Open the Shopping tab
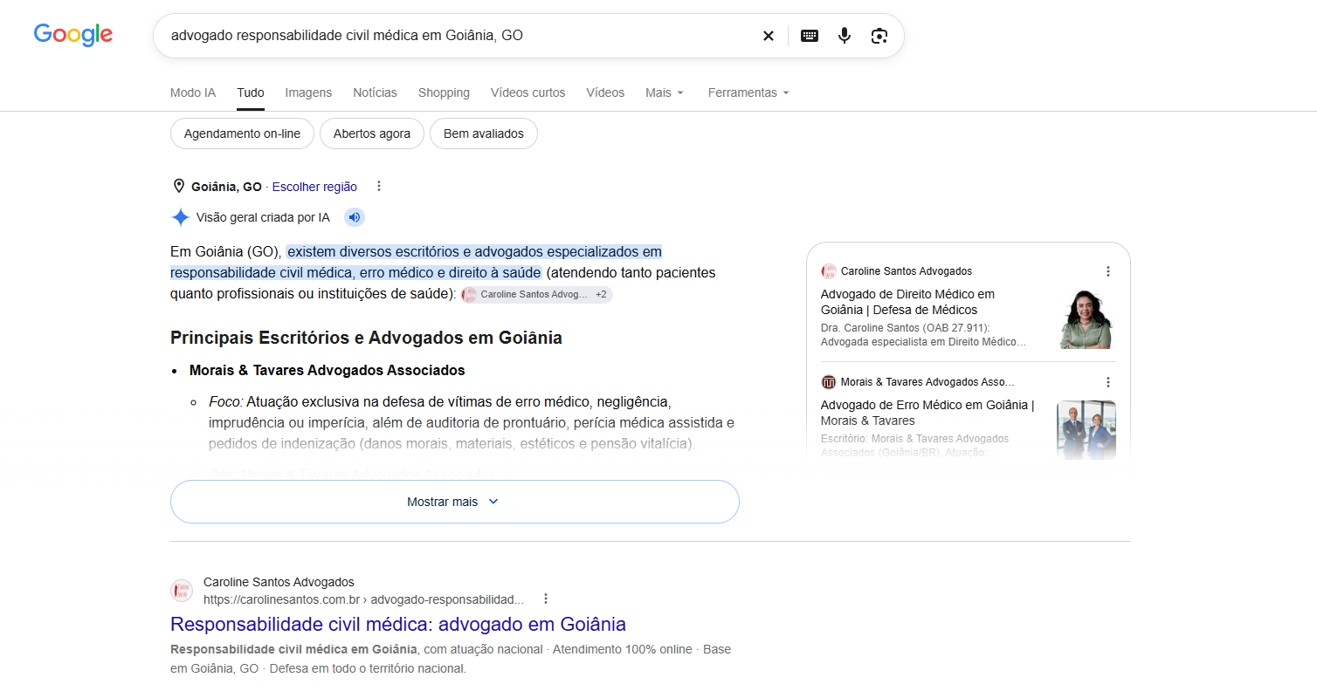The width and height of the screenshot is (1317, 691). (x=444, y=92)
